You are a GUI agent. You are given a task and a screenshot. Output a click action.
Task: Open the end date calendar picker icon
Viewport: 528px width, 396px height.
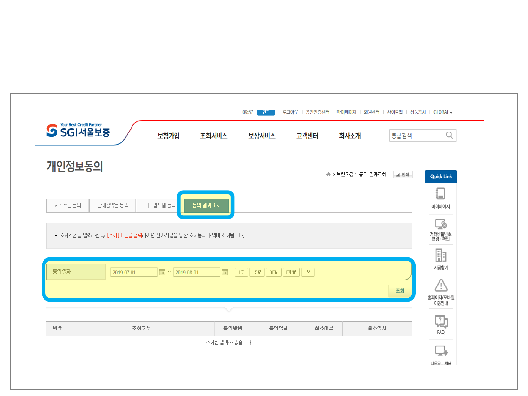(225, 272)
